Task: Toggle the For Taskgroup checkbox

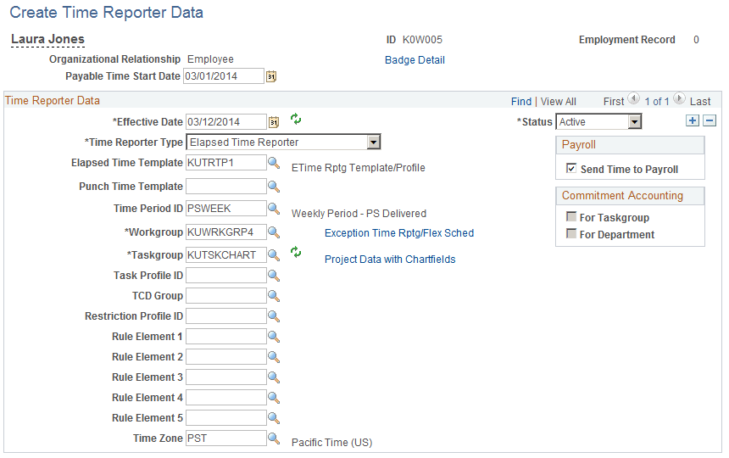Action: pos(571,216)
